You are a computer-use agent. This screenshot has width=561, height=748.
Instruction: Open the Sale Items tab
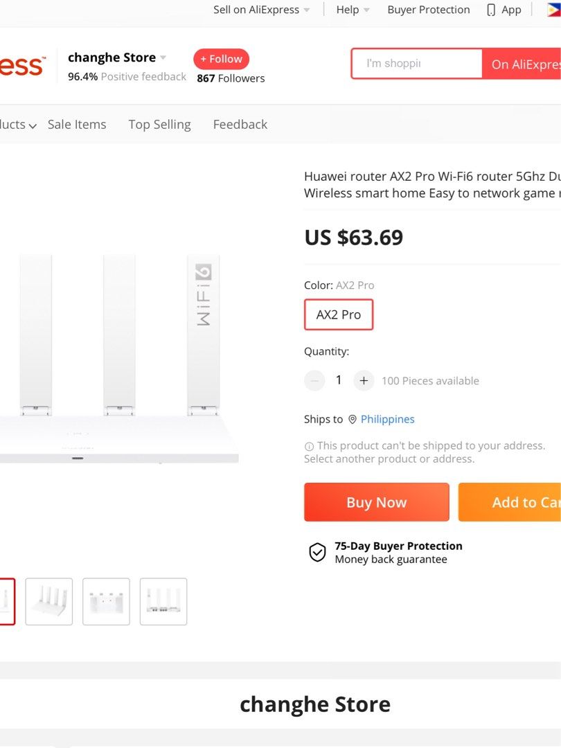click(77, 125)
